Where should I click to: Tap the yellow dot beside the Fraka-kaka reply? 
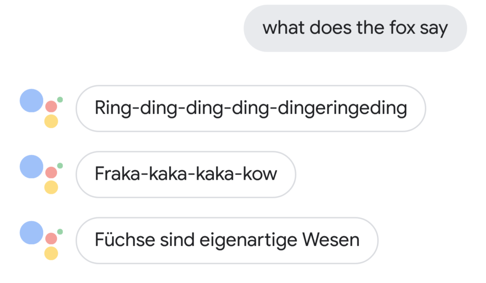point(51,187)
